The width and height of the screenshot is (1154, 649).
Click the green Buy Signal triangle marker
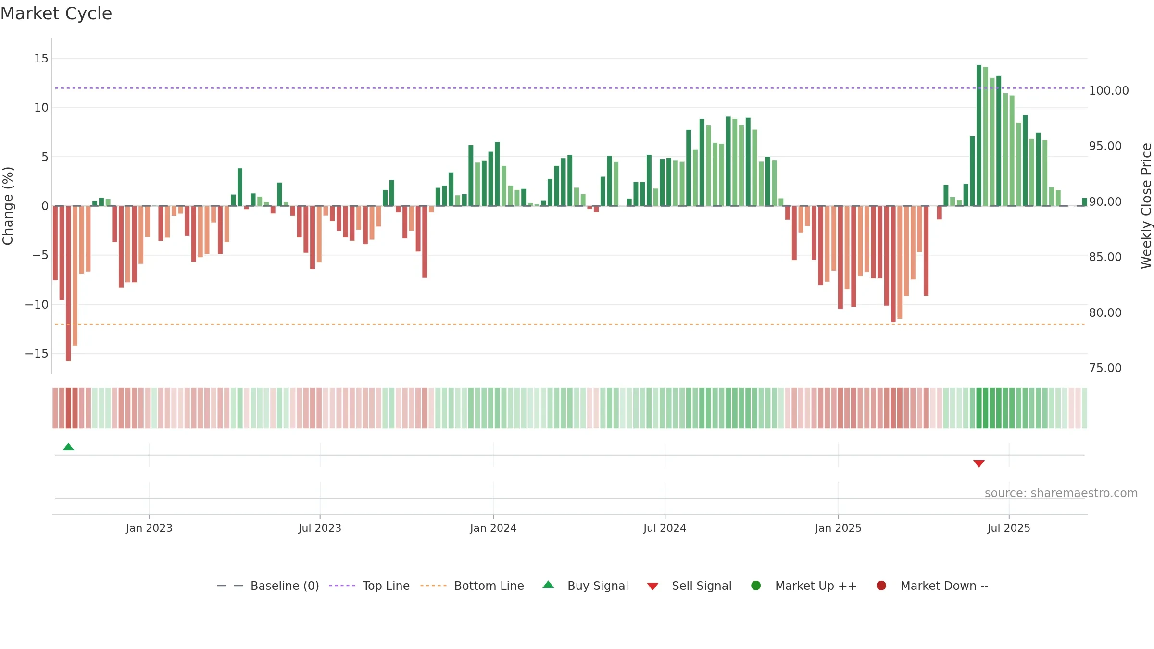click(68, 447)
